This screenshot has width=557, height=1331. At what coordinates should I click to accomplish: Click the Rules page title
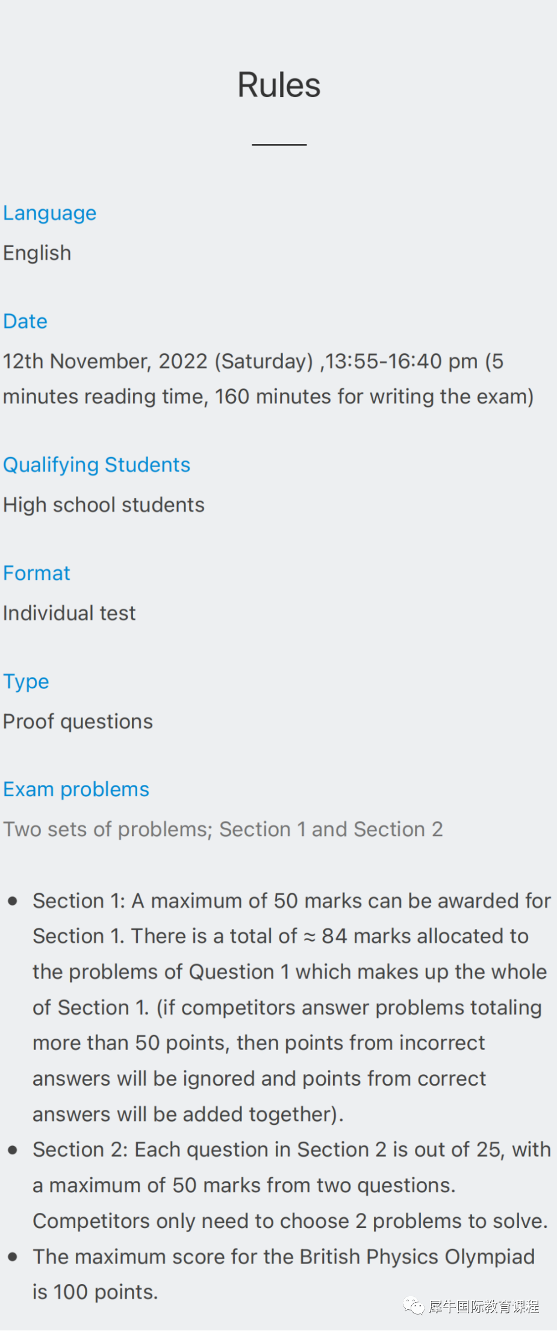pyautogui.click(x=279, y=84)
